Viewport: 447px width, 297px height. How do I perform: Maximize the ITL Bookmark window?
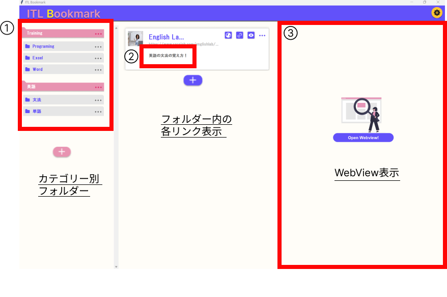click(425, 2)
